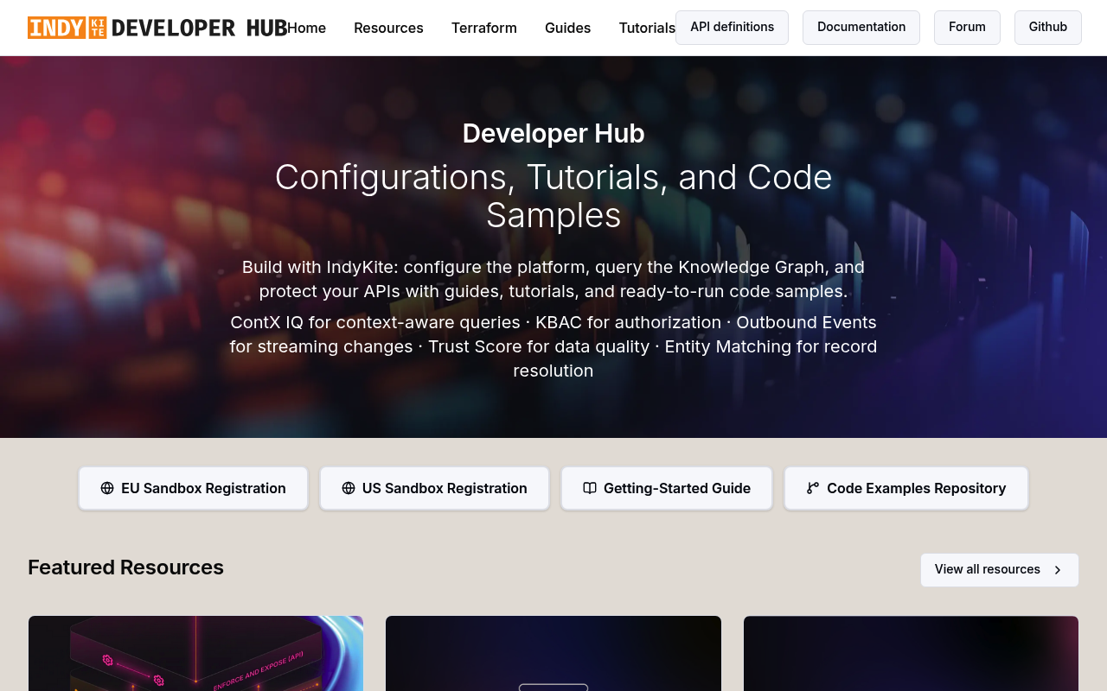Open the middle featured resource card thumbnail
Image resolution: width=1107 pixels, height=691 pixels.
tap(553, 653)
